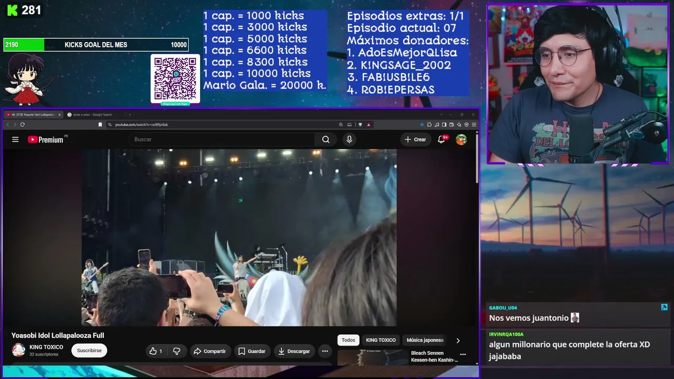Select the KING TOXICO filter chip
Image resolution: width=674 pixels, height=379 pixels.
click(x=381, y=340)
